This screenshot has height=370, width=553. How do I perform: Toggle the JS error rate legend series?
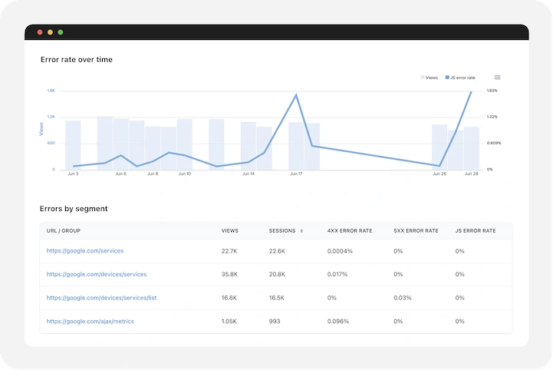point(462,78)
